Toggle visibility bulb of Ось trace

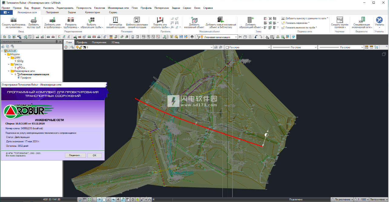(15, 68)
